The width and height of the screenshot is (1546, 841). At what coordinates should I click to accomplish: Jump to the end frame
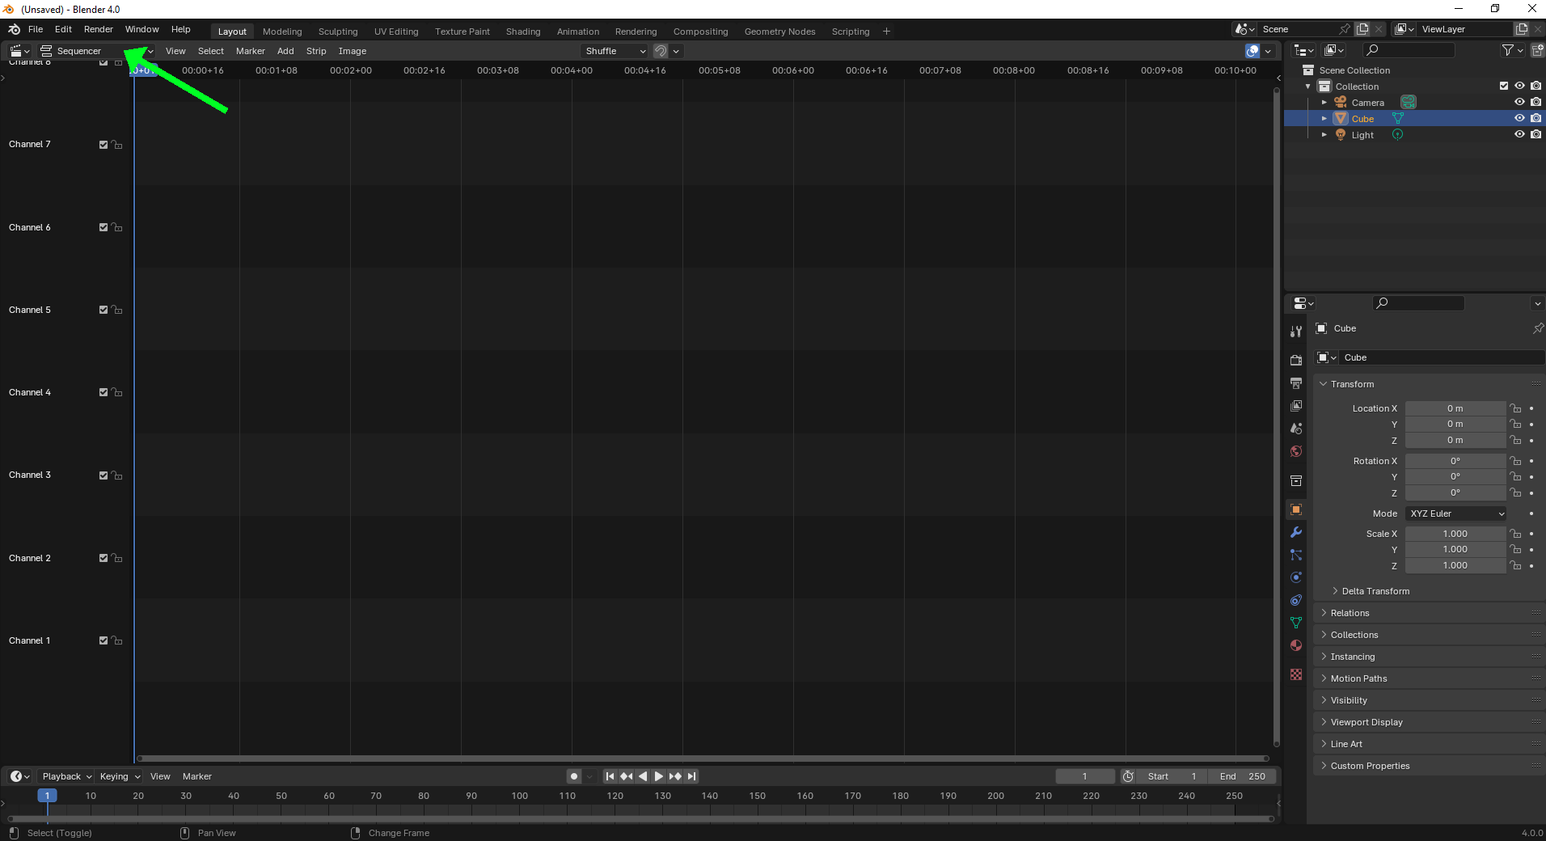click(692, 776)
